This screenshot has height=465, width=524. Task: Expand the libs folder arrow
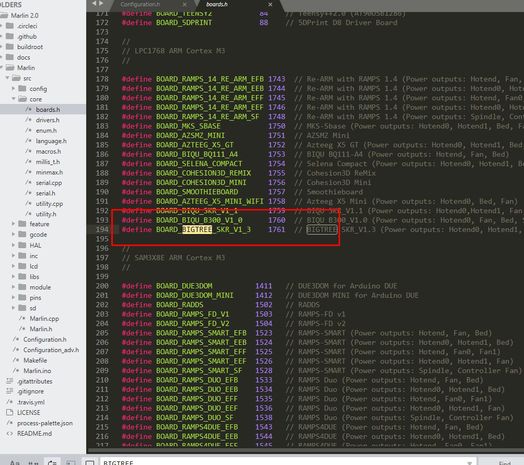14,276
